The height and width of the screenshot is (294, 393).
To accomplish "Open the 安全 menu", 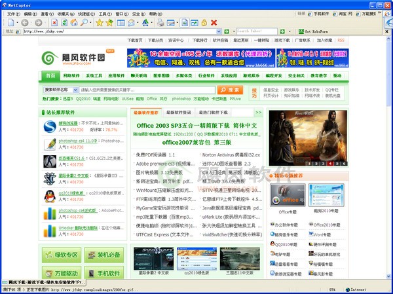I will coord(139,14).
